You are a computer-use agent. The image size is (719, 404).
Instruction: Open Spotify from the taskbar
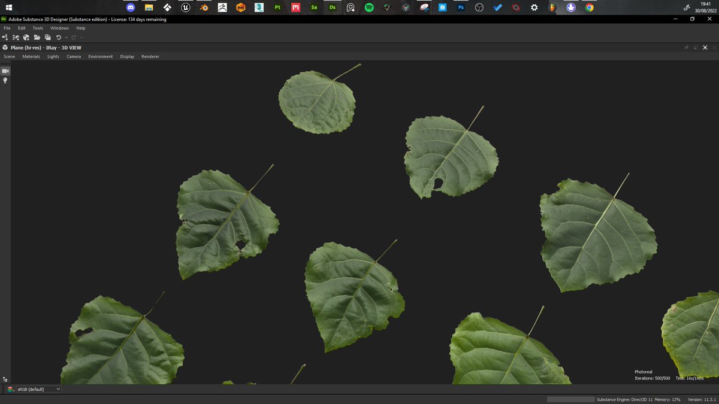point(369,8)
